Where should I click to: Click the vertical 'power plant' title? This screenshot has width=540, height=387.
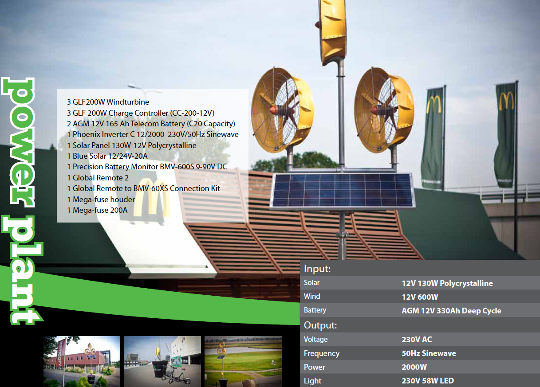tap(22, 200)
